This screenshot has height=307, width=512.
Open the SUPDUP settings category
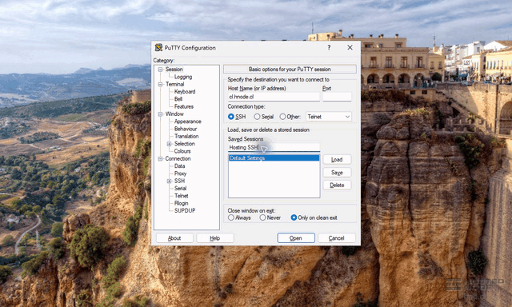185,211
